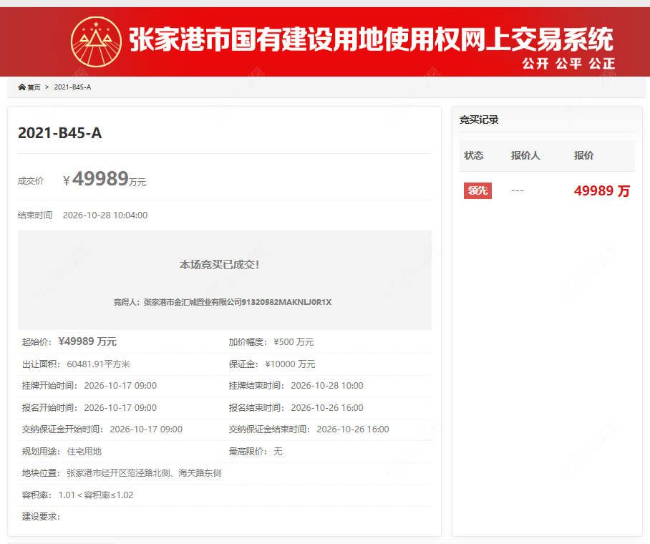Screen dimensions: 650x544
Task: Click the 张家港市国有建设用地使用权网上交易系统 banner title
Action: 371,39
